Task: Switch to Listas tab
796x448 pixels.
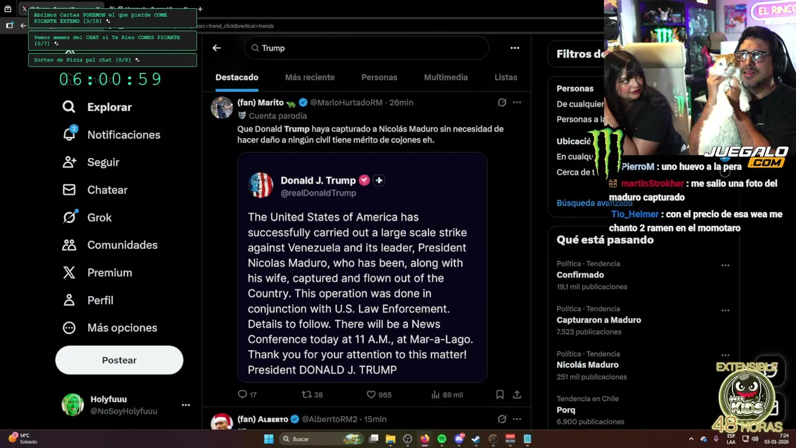Action: pyautogui.click(x=506, y=77)
